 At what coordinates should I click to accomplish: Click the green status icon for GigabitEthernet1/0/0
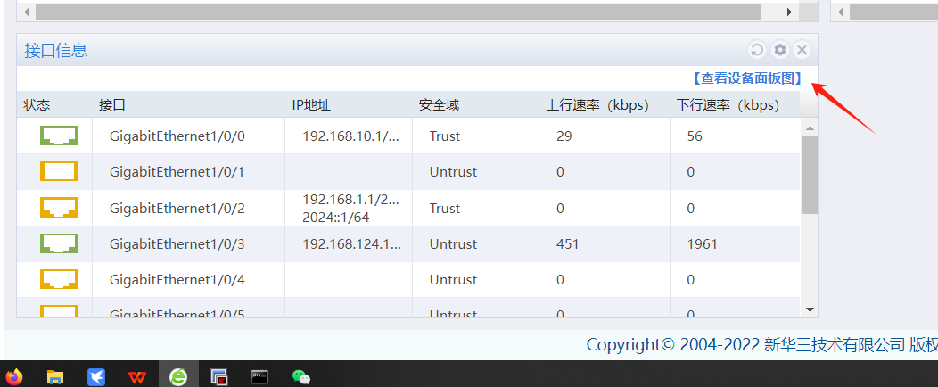point(59,136)
